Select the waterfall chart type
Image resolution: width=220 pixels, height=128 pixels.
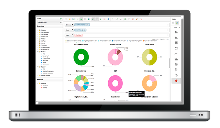(x=176, y=75)
